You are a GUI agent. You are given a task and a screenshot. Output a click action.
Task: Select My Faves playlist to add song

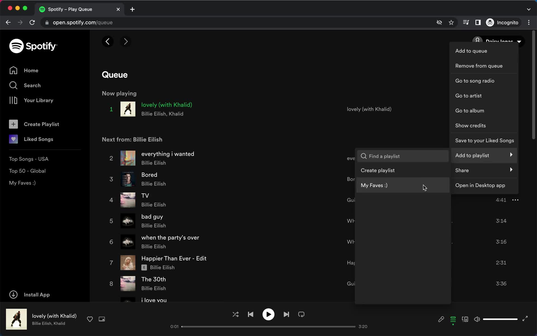[374, 185]
